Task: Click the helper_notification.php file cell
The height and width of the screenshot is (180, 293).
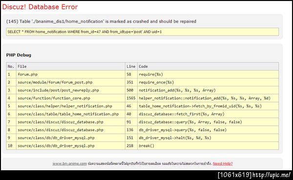Action: point(71,106)
